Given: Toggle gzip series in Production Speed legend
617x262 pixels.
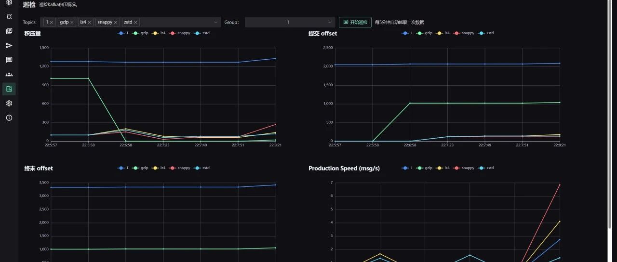Looking at the screenshot, I should click(x=424, y=168).
